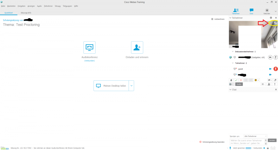The width and height of the screenshot is (278, 150).
Task: Switch to the Sitzungs-Info tab
Action: click(26, 12)
